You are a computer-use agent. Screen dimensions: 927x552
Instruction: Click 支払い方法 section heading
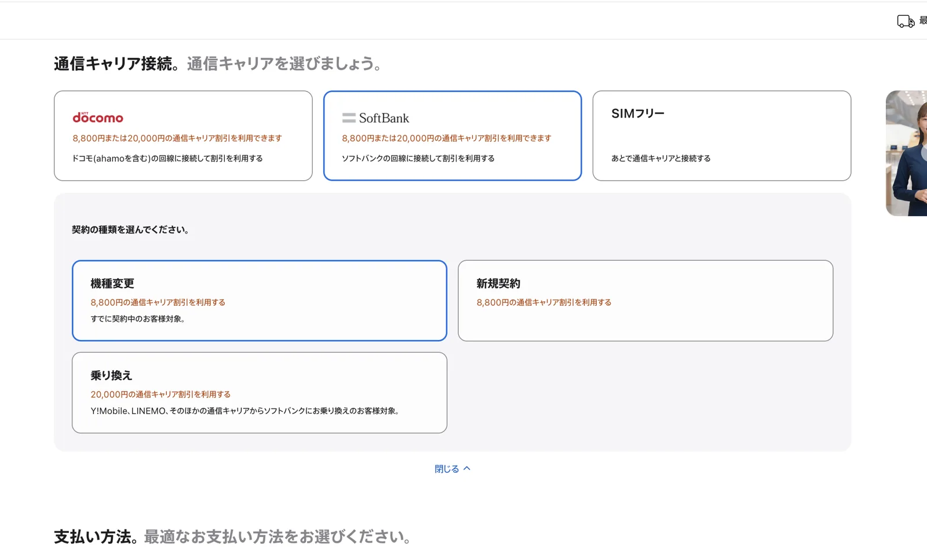(x=233, y=536)
